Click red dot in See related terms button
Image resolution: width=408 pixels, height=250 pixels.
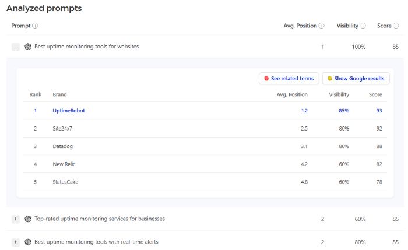[x=266, y=78]
